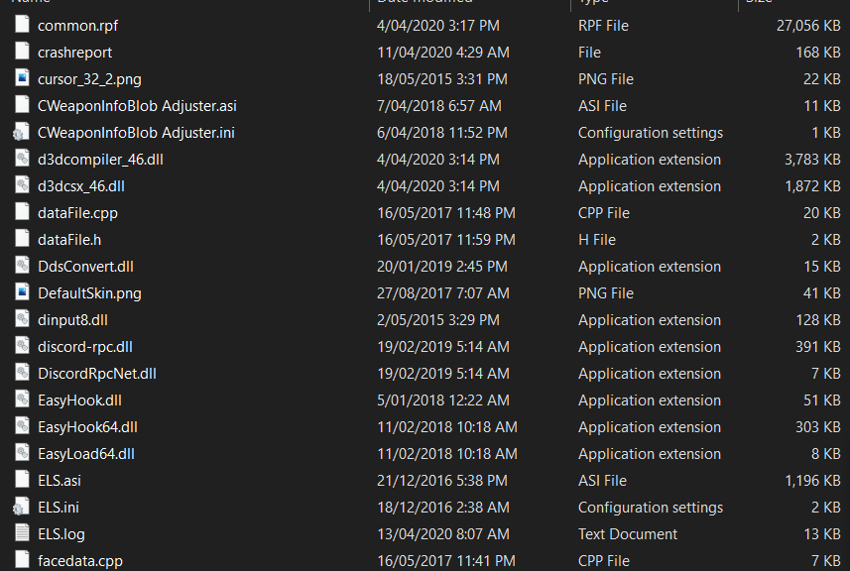Select the ELS.log text document icon

22,533
